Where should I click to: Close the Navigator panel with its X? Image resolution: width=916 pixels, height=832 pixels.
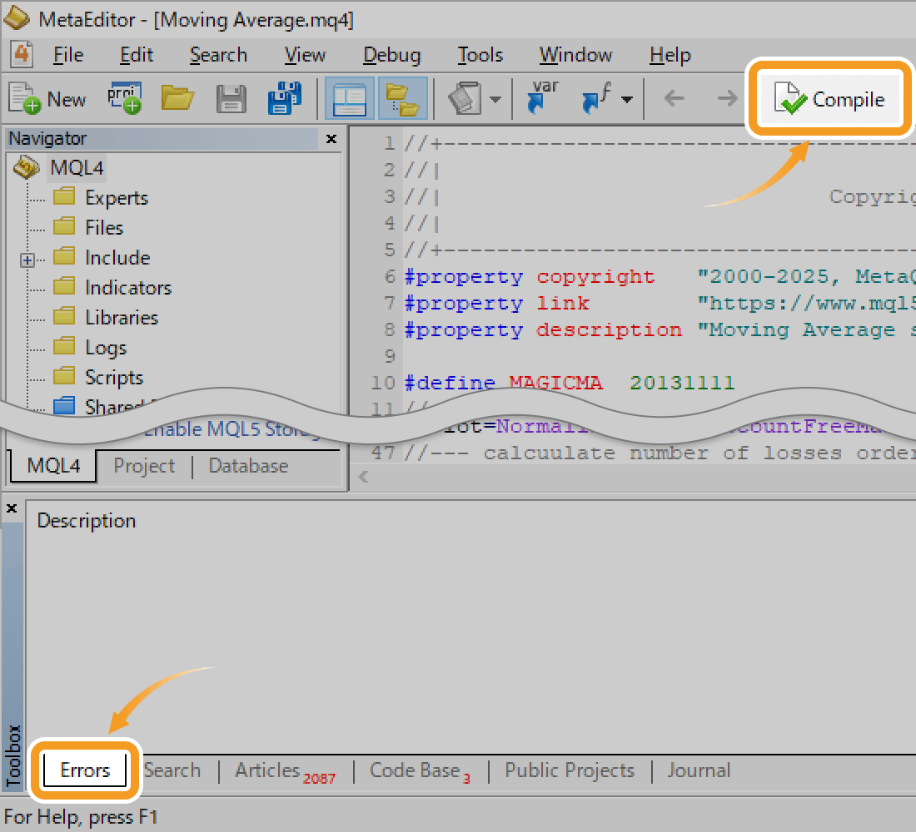331,139
